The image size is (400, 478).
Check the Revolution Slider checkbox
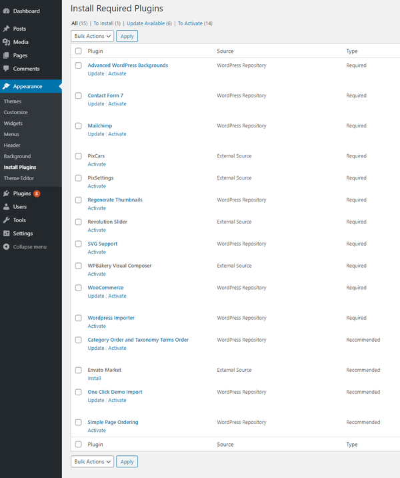click(79, 222)
